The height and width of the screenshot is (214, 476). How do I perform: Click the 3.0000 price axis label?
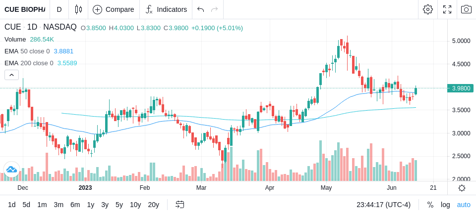click(462, 133)
